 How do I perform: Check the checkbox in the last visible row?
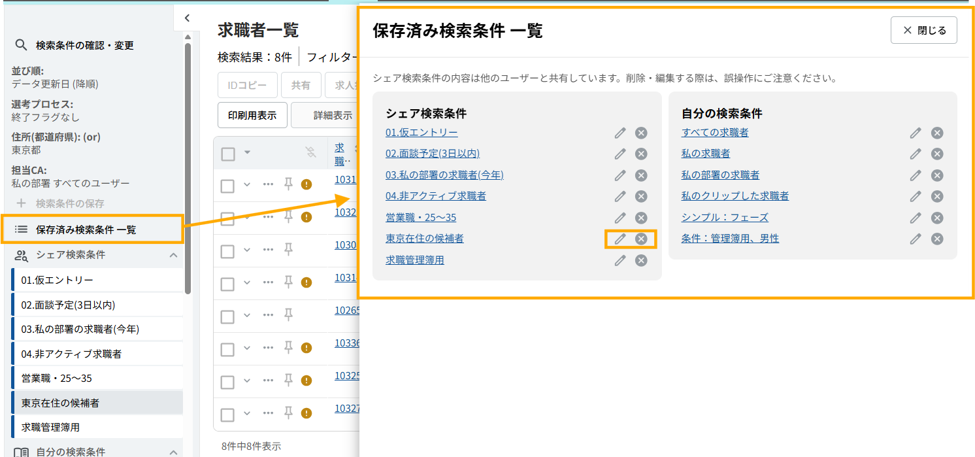click(227, 415)
